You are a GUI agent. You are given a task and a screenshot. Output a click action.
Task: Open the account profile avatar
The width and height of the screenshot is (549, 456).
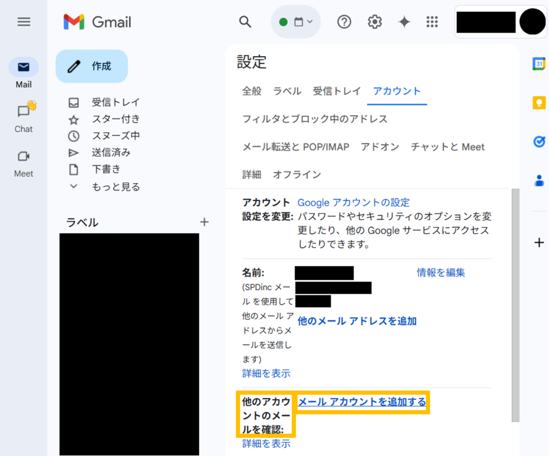pyautogui.click(x=532, y=22)
